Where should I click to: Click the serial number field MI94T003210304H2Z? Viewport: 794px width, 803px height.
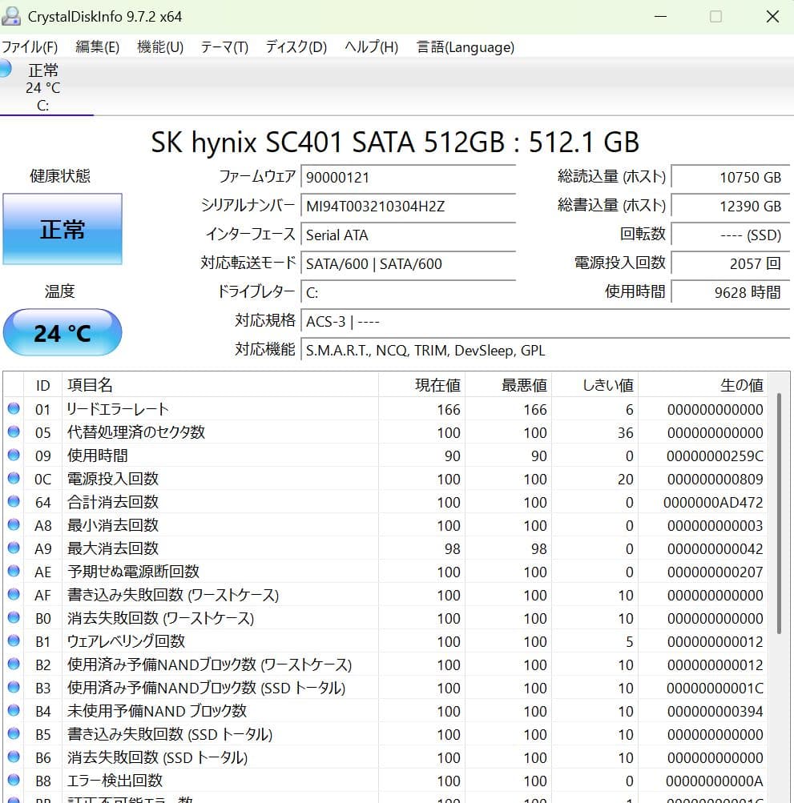[409, 207]
